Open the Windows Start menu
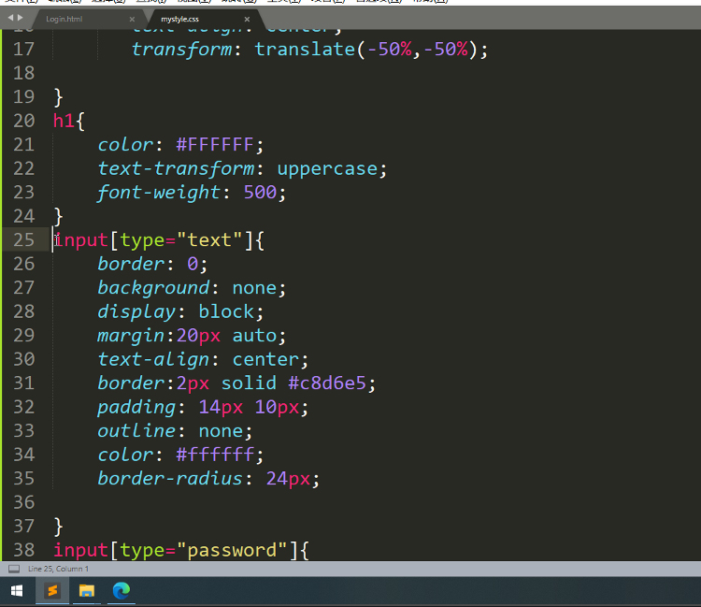Viewport: 701px width, 607px height. pyautogui.click(x=16, y=590)
